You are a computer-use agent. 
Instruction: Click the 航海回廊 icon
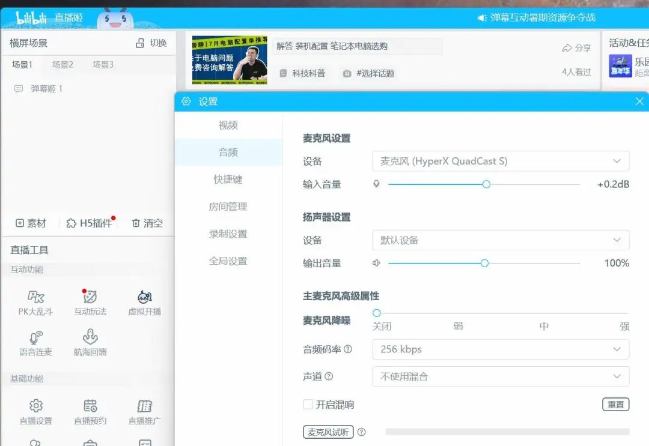pyautogui.click(x=90, y=343)
